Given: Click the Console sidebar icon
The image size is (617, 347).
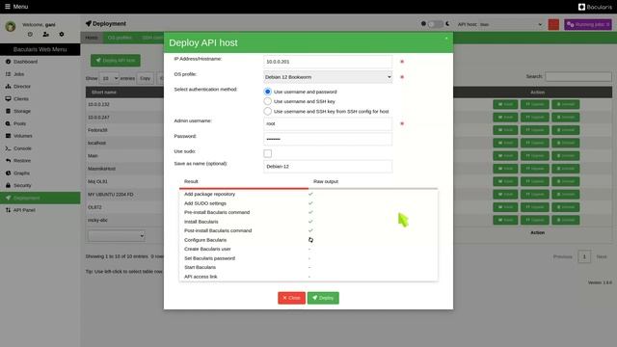Looking at the screenshot, I should click(x=8, y=148).
